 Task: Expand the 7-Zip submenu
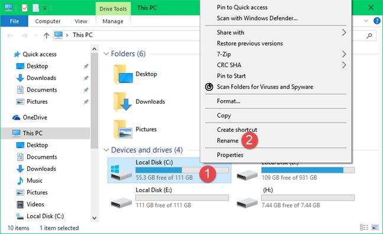[276, 54]
